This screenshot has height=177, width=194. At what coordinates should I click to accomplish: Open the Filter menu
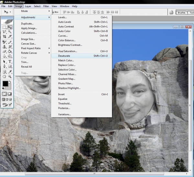click(46, 6)
